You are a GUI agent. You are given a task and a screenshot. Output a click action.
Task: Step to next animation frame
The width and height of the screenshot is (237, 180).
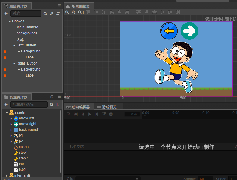click(97, 114)
